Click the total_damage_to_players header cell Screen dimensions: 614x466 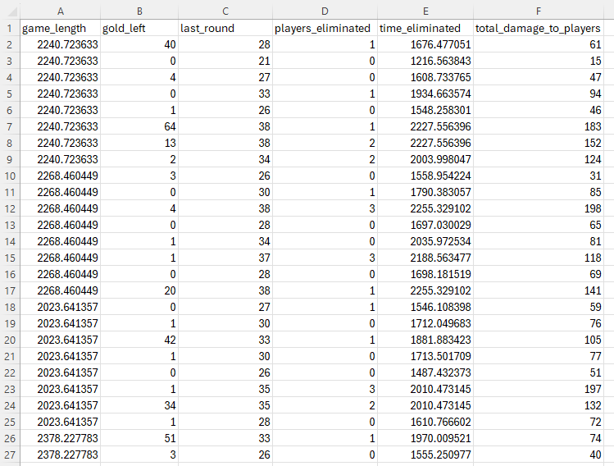point(539,28)
